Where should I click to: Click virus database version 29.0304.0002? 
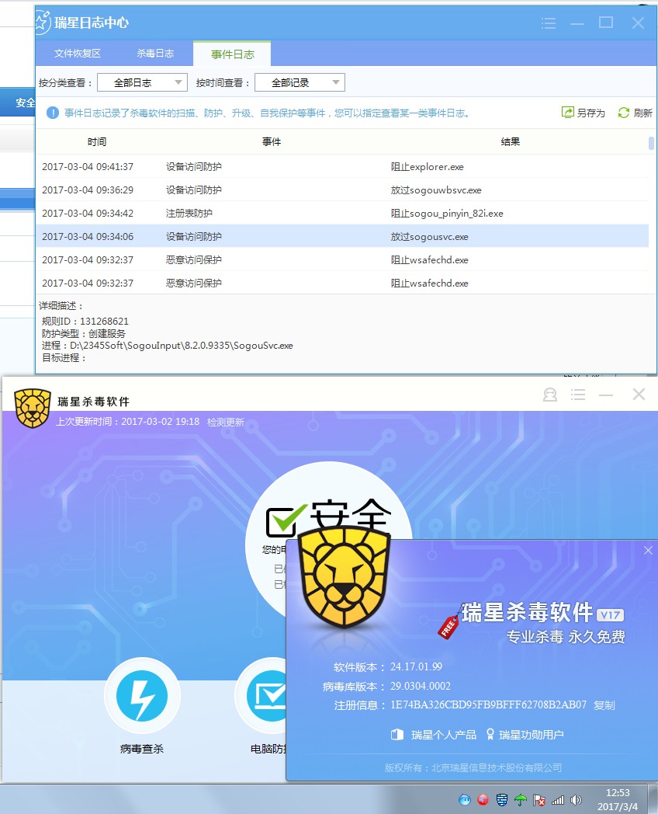421,687
